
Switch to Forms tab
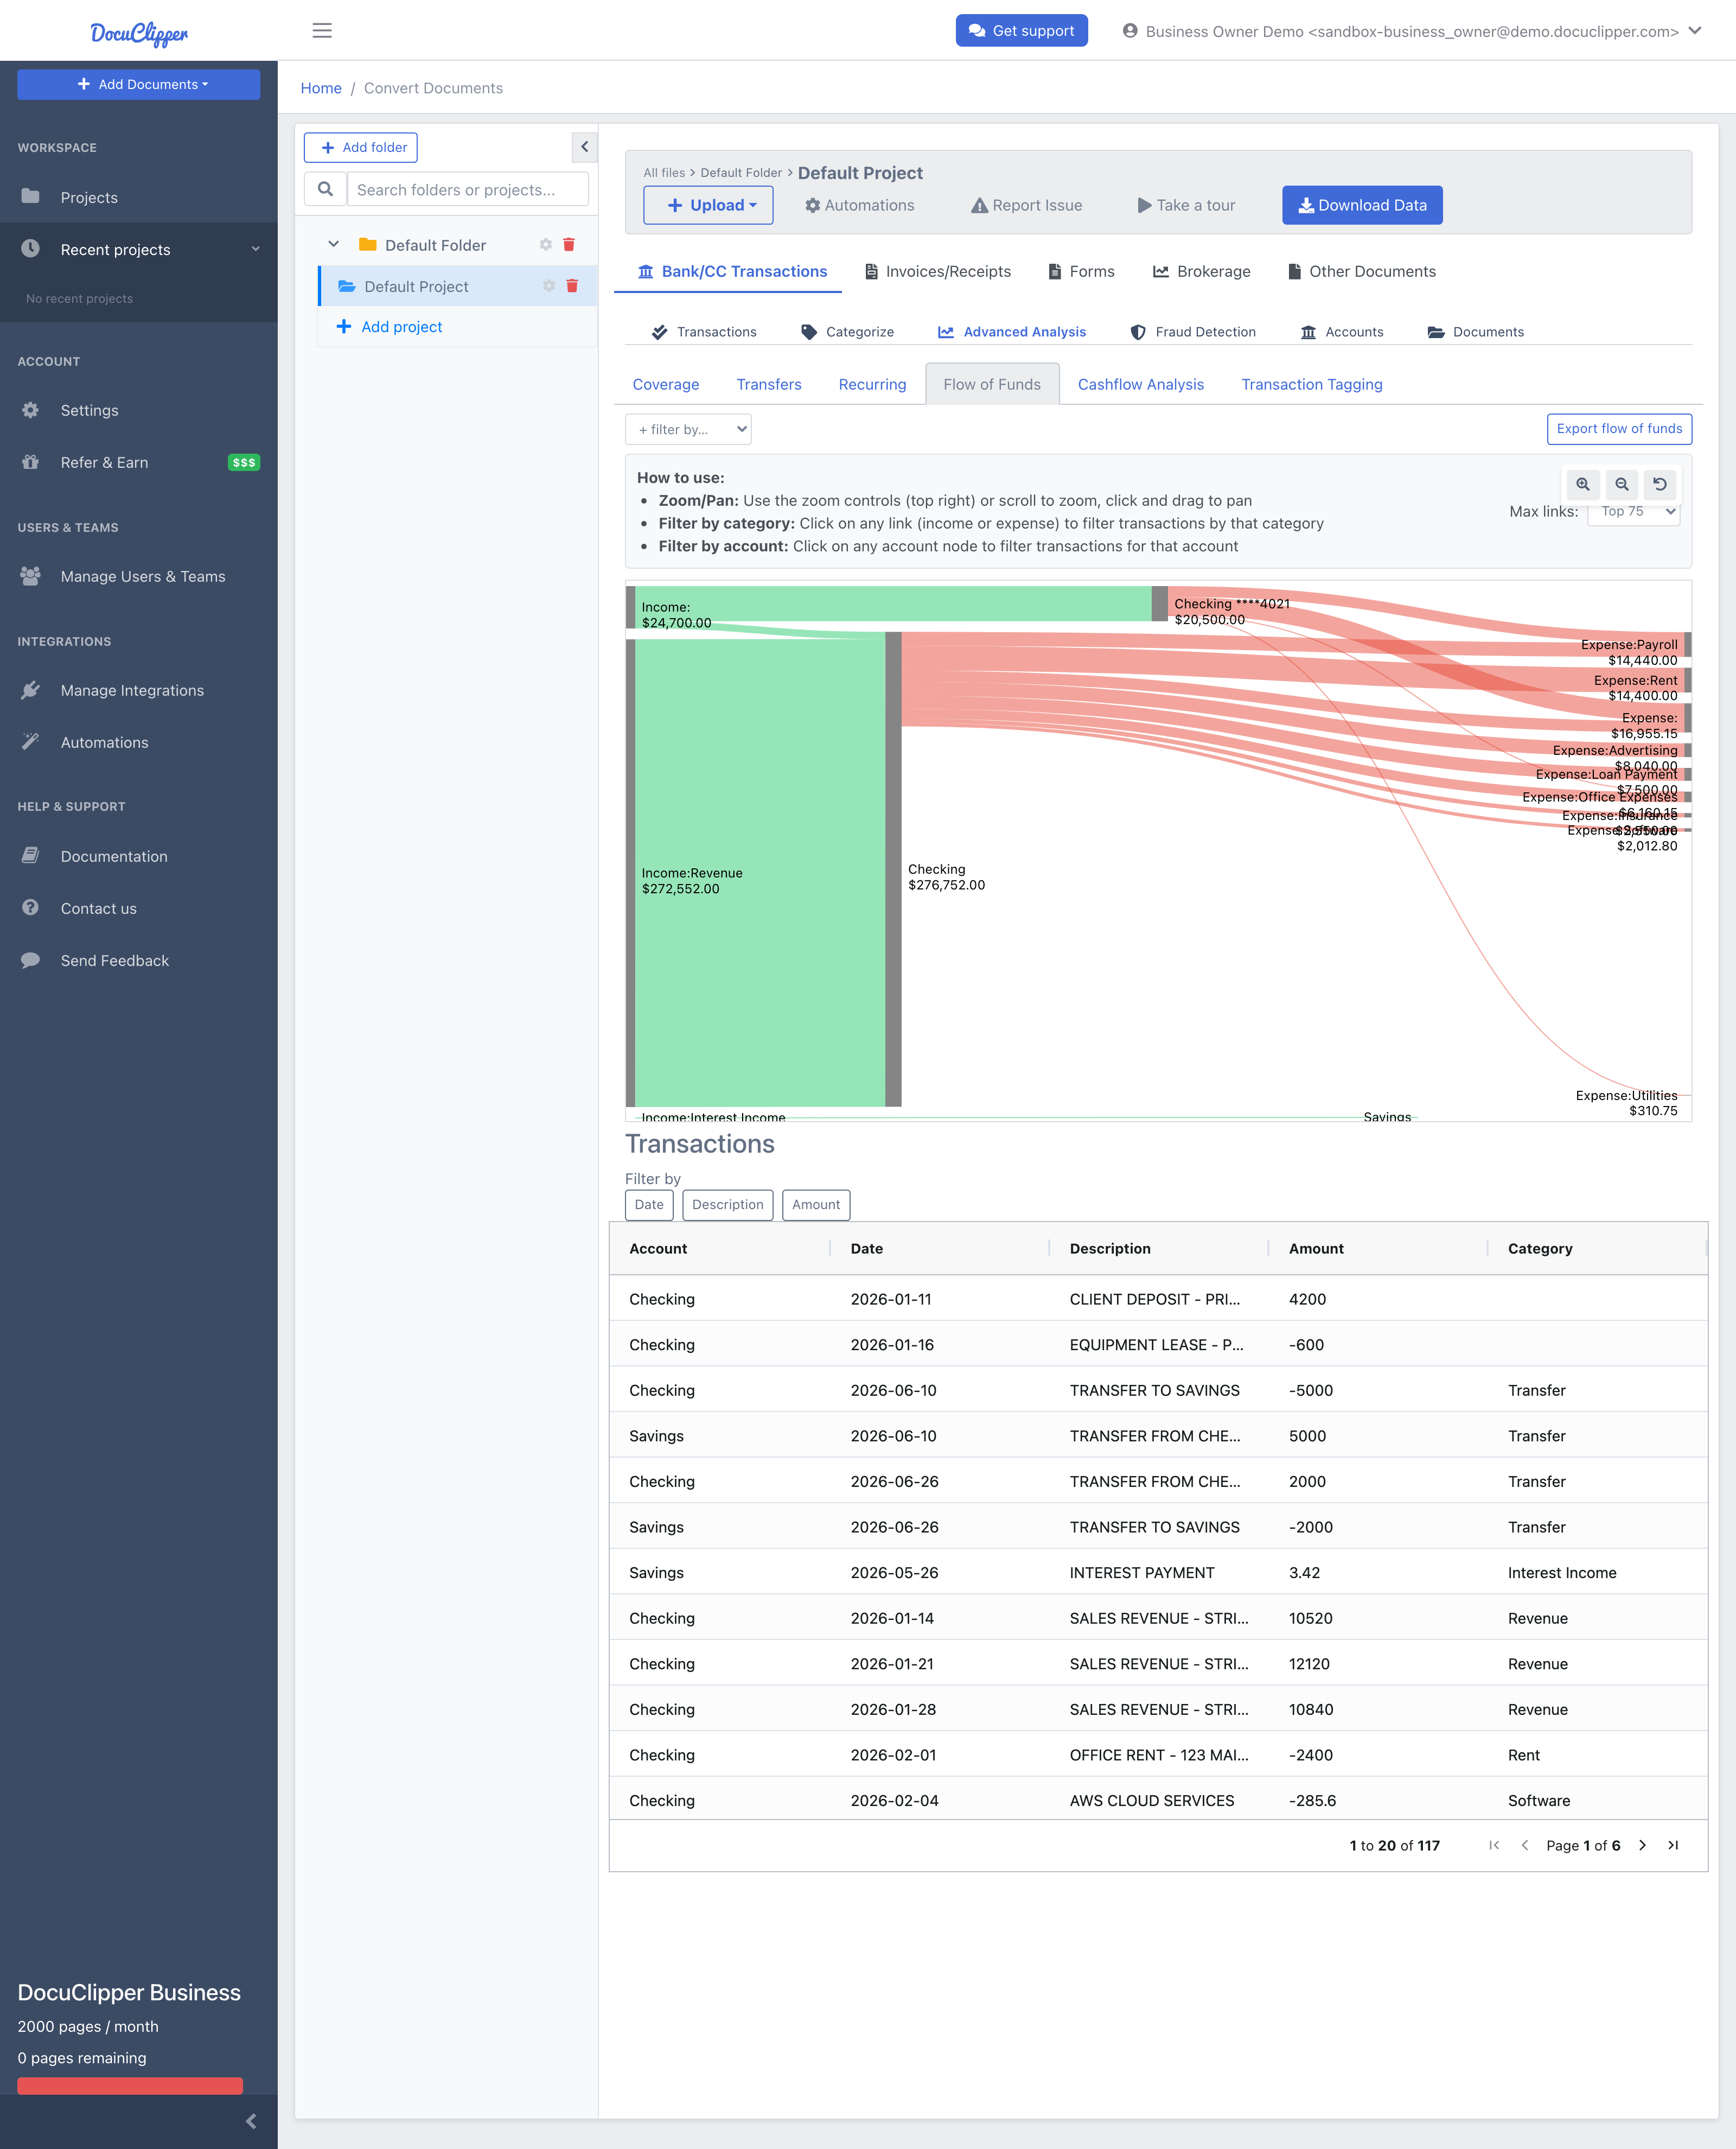[x=1081, y=271]
